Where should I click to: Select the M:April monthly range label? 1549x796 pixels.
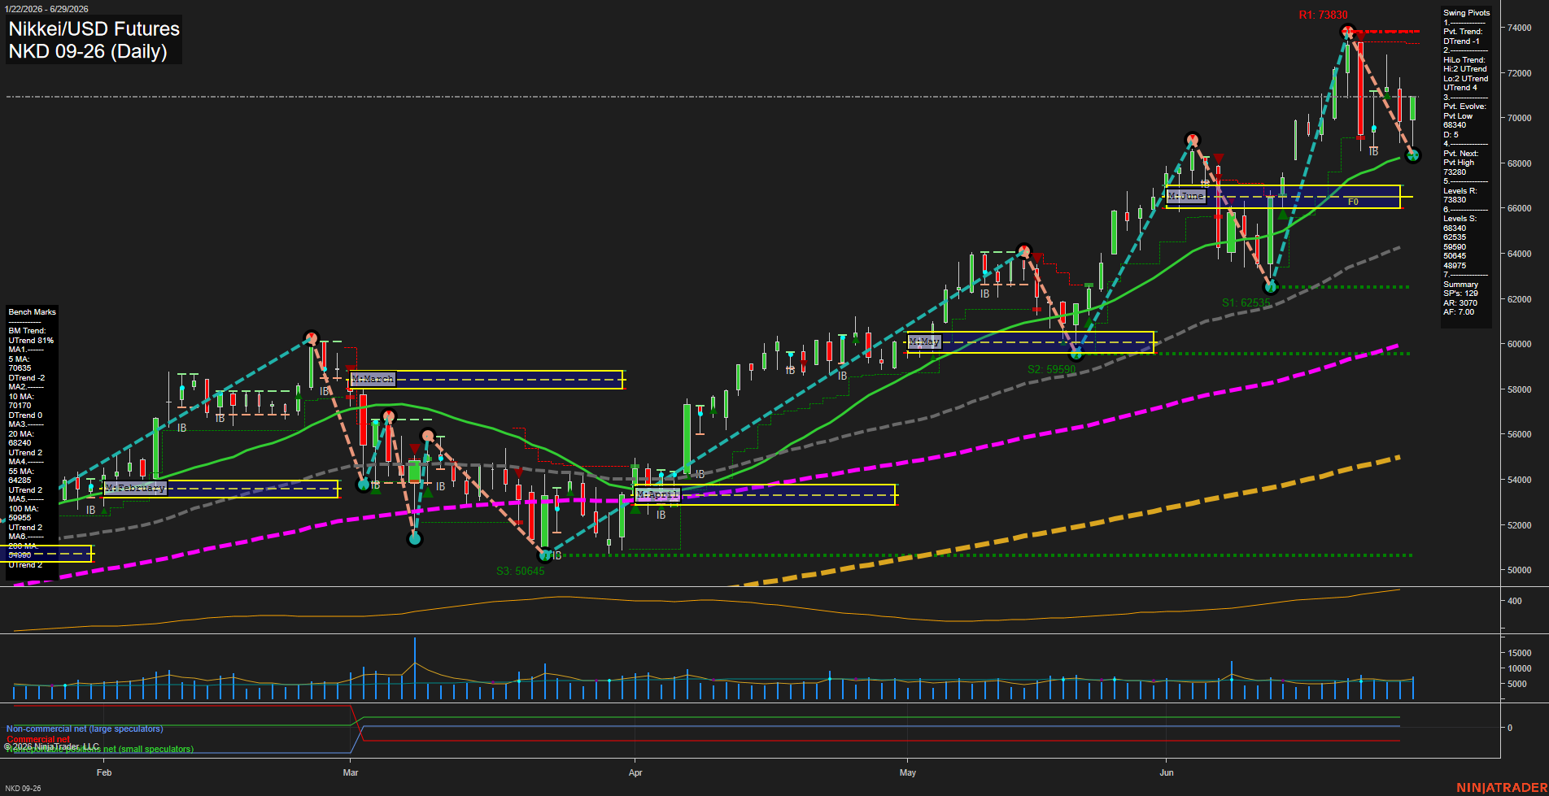point(657,494)
